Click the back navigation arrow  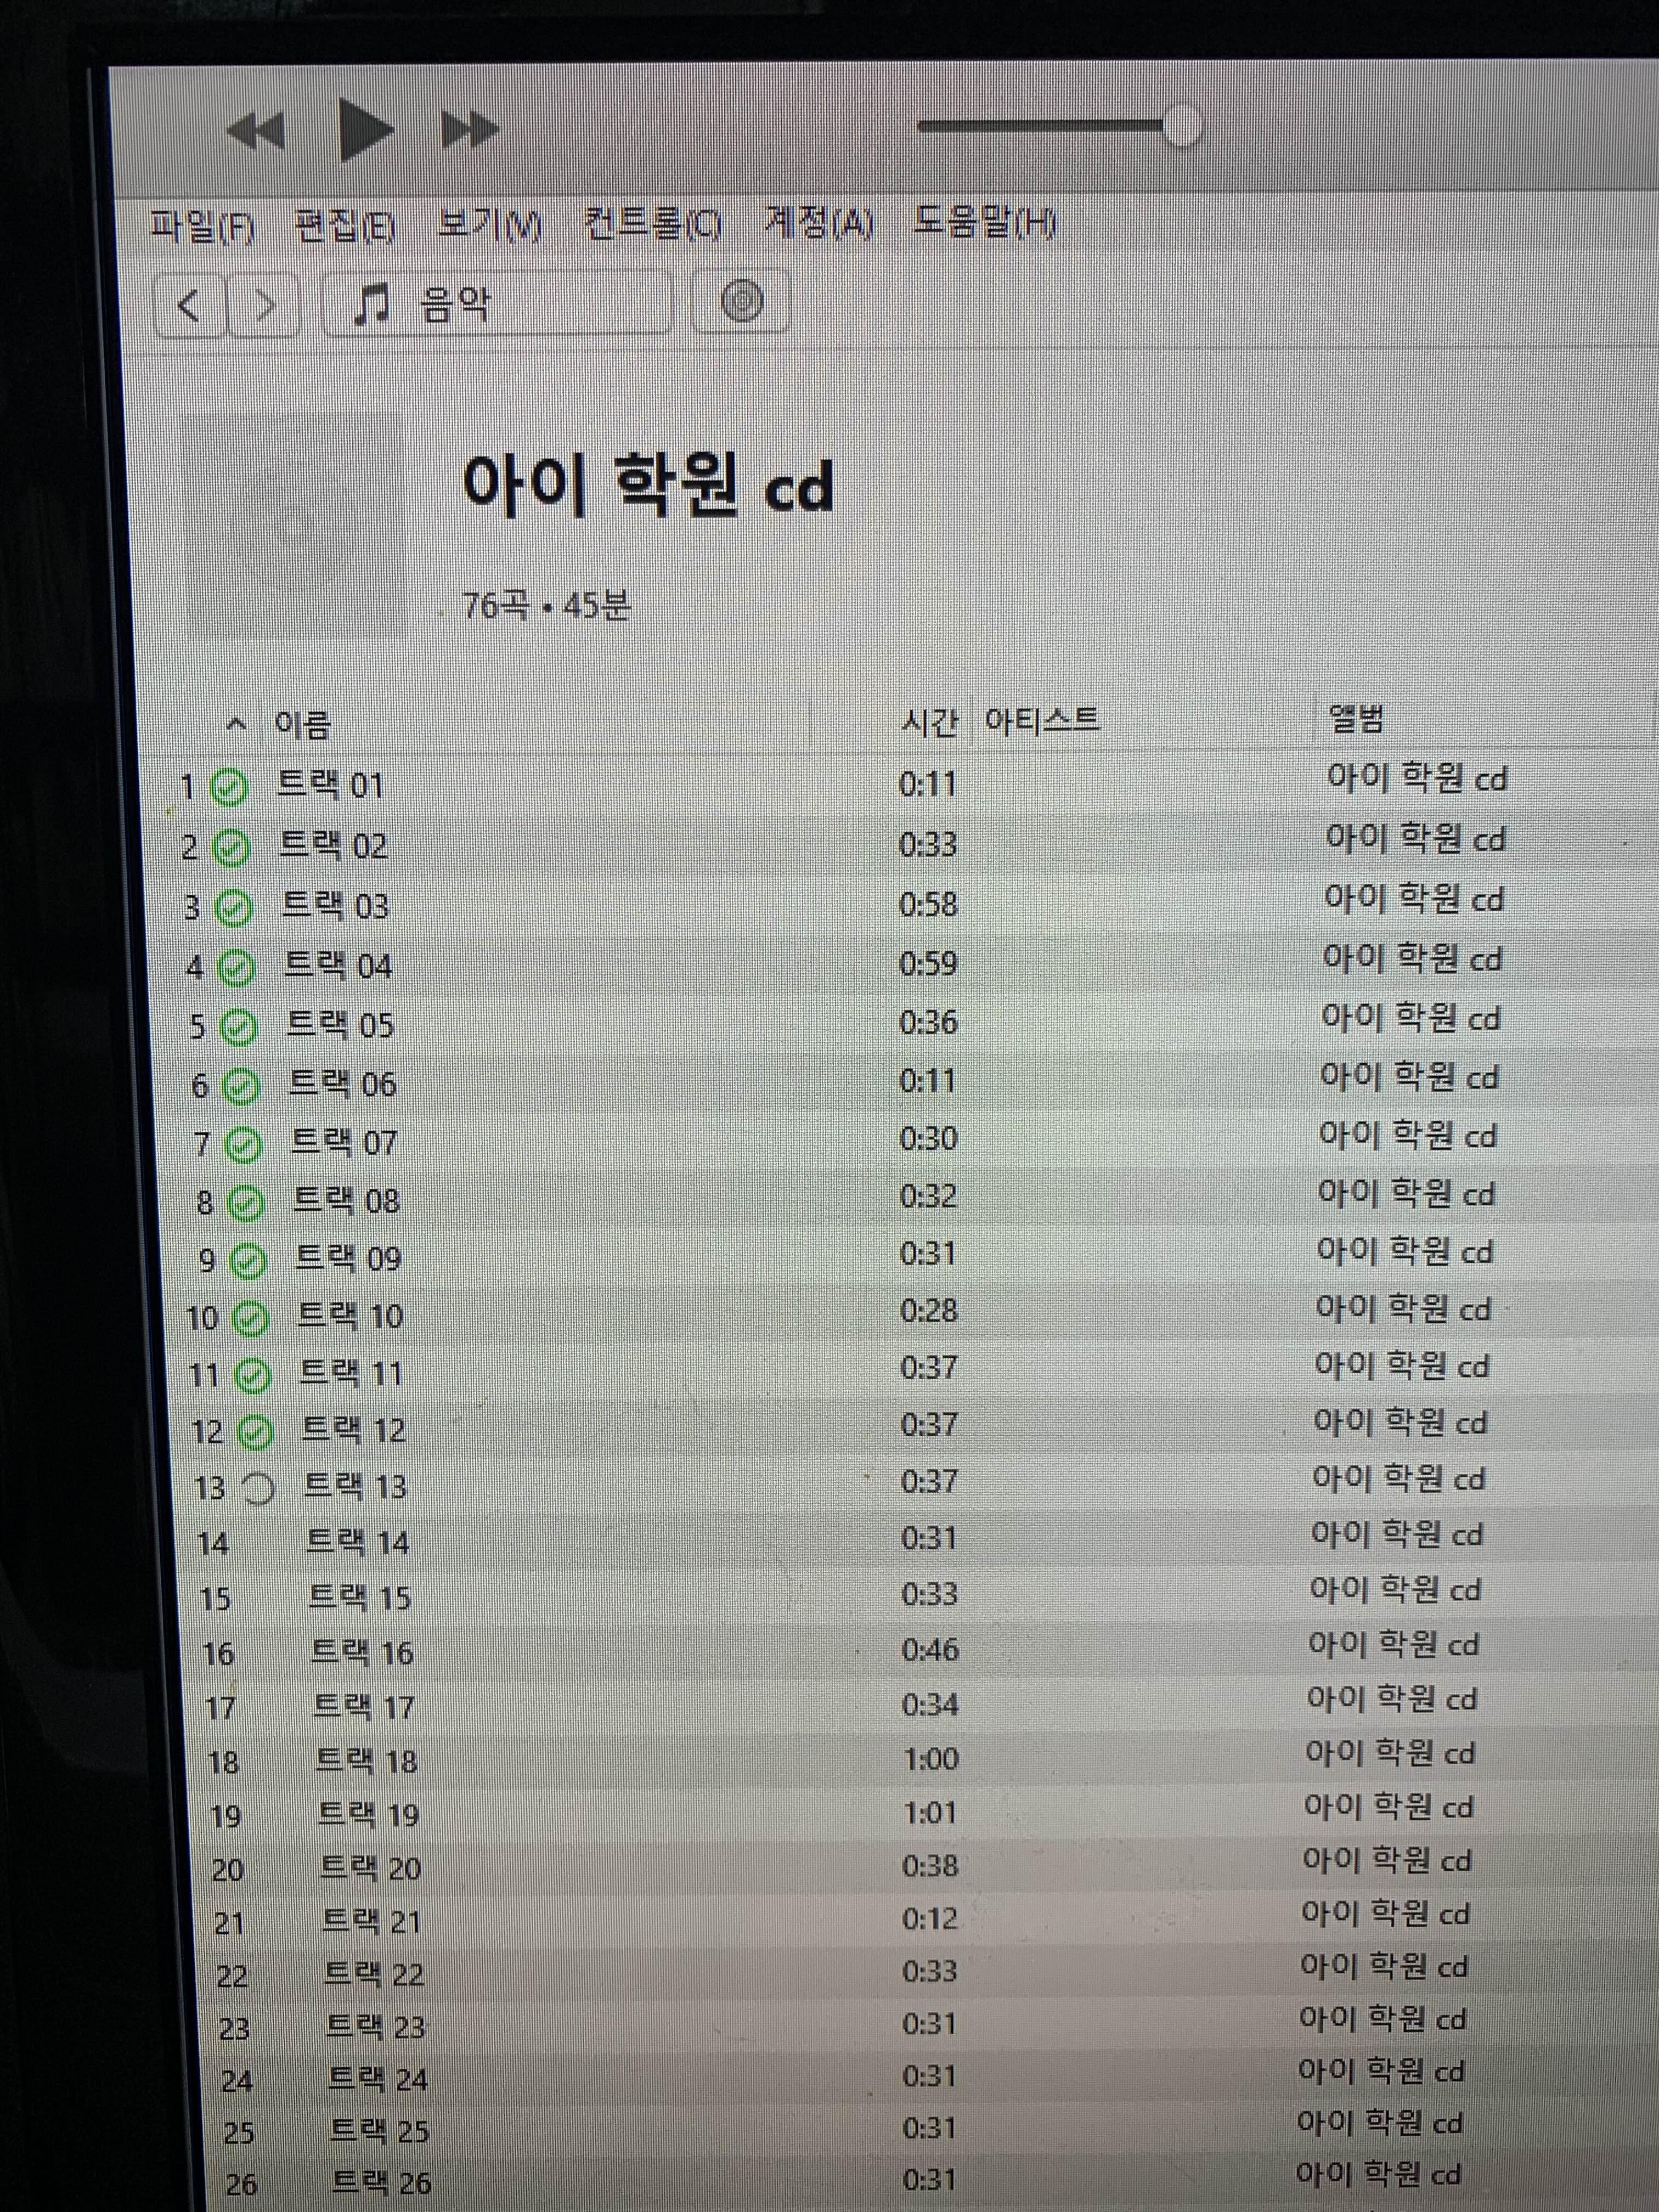tap(189, 304)
